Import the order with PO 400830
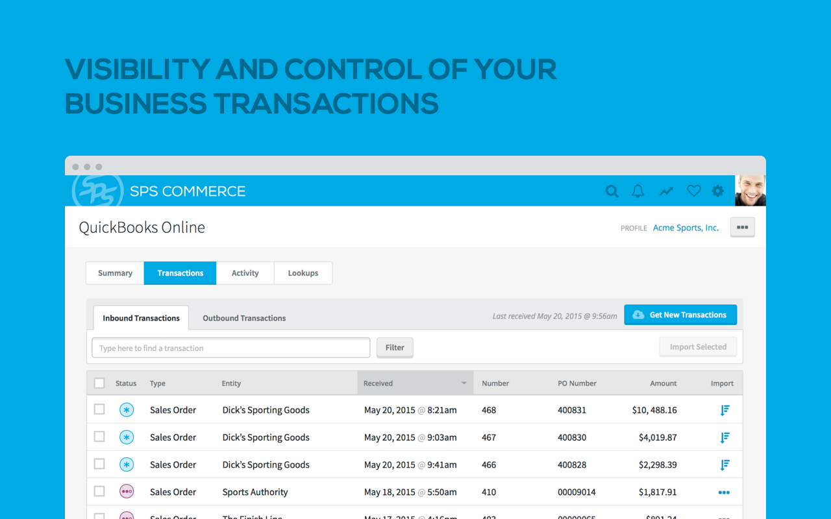This screenshot has width=831, height=519. [x=725, y=437]
